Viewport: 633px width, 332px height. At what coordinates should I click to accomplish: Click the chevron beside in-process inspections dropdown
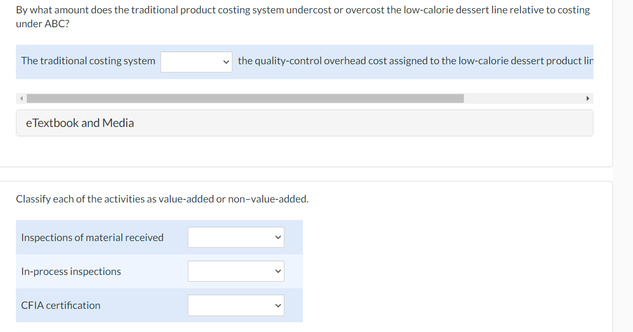pyautogui.click(x=278, y=271)
